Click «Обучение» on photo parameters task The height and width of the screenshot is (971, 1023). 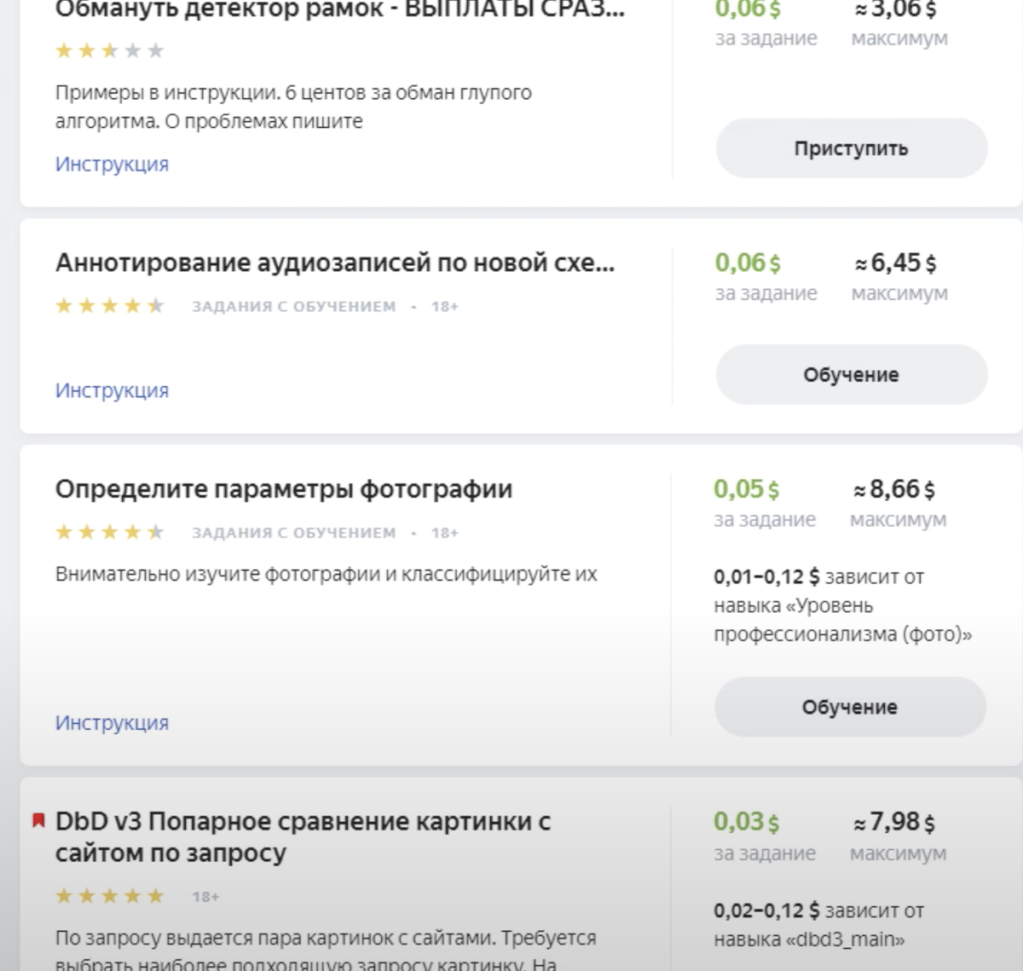point(849,706)
